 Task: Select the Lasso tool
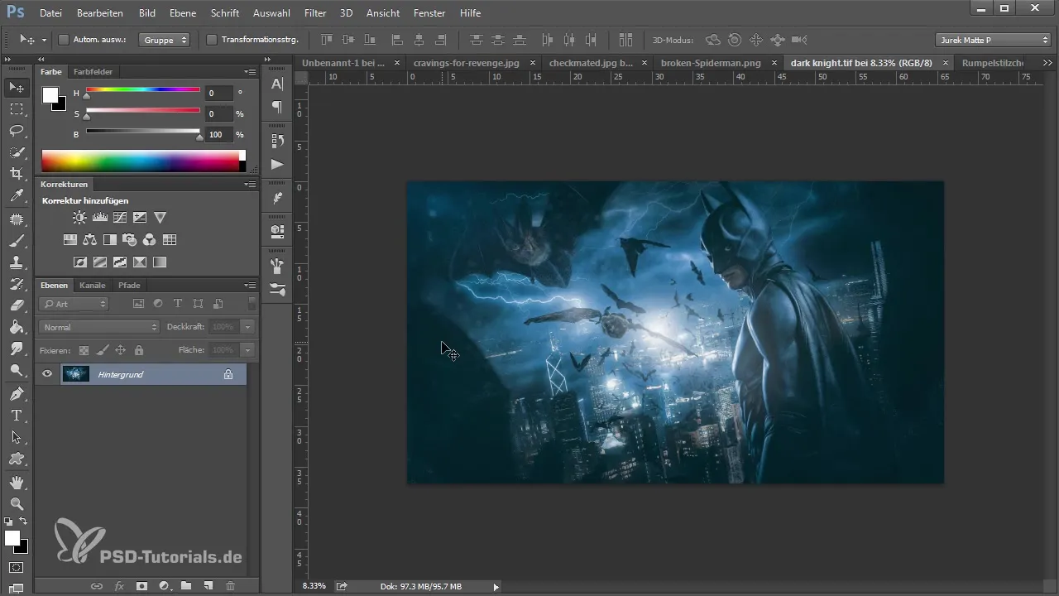tap(17, 131)
